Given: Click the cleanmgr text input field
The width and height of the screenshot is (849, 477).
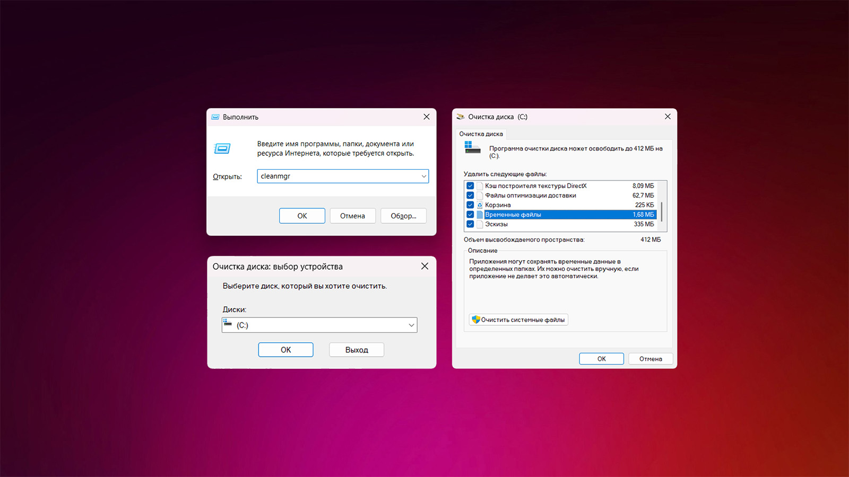Looking at the screenshot, I should coord(337,176).
